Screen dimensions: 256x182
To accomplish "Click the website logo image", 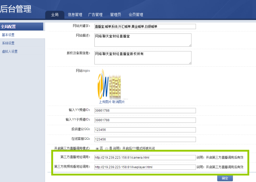I will point(109,84).
